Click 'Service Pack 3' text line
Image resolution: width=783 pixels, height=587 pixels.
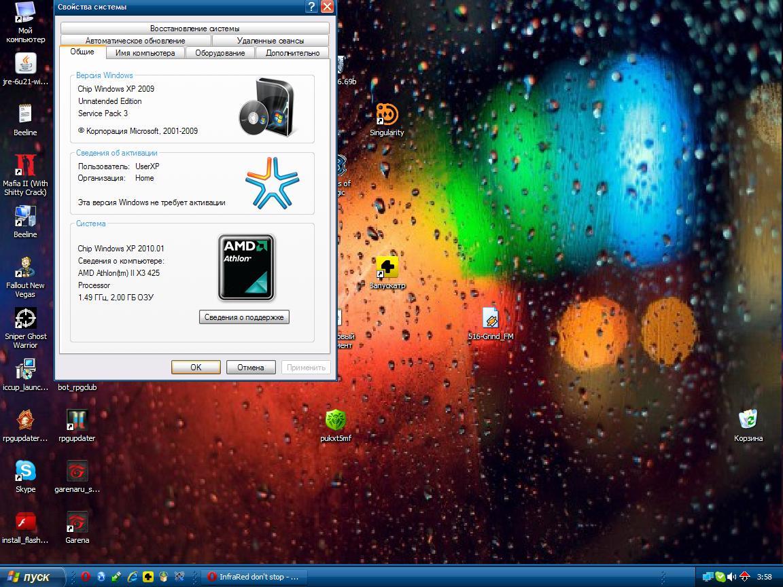[x=103, y=113]
